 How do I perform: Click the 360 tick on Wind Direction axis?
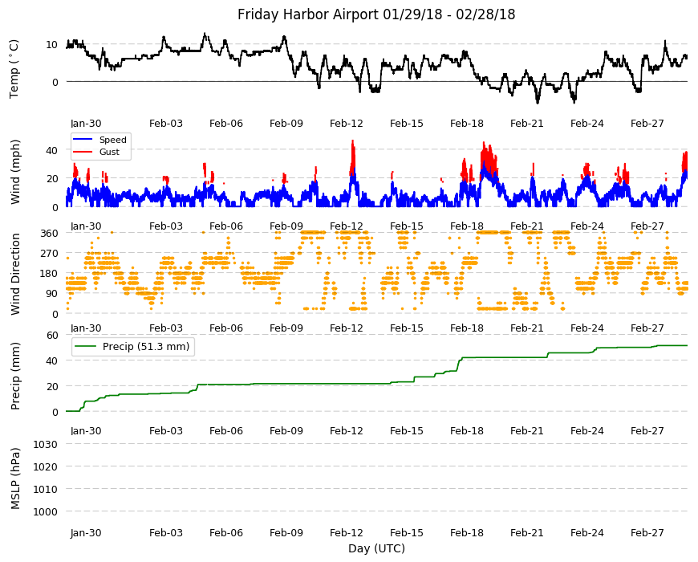coord(50,234)
